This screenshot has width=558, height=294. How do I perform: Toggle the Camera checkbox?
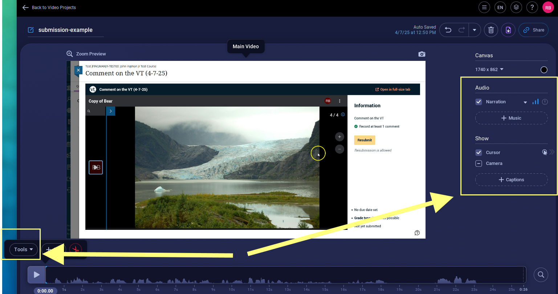478,163
